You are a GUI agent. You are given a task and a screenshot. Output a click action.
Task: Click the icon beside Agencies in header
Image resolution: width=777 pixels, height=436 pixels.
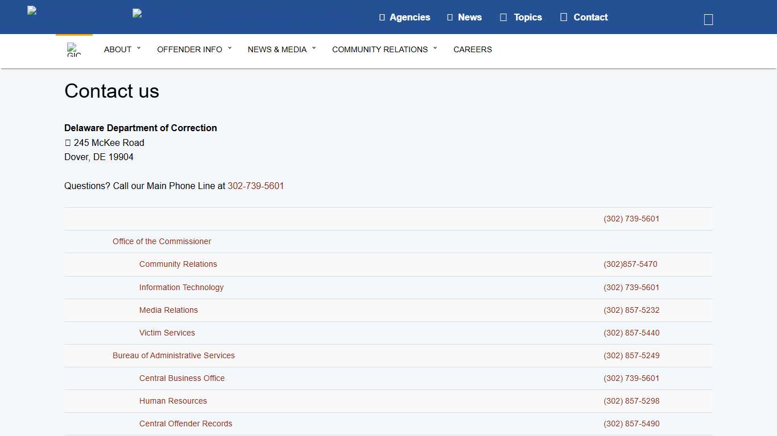point(382,18)
